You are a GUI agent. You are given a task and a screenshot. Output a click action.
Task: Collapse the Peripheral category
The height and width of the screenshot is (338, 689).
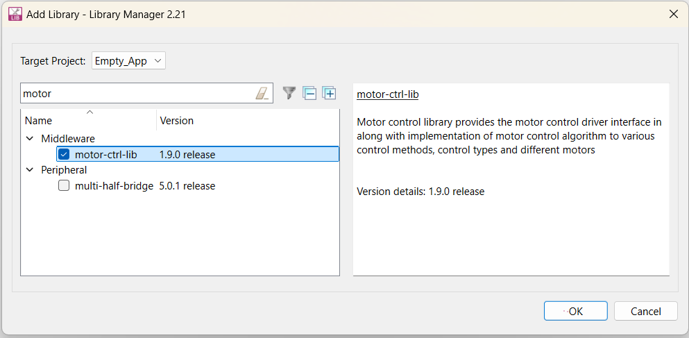click(x=30, y=169)
